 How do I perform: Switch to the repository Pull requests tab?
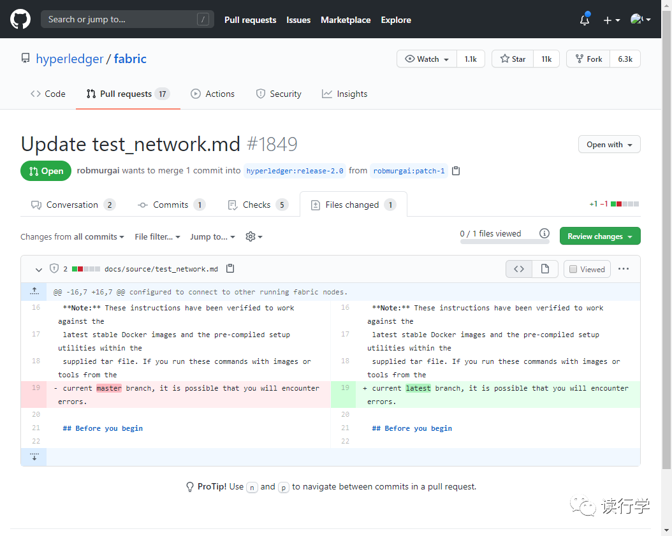coord(128,94)
